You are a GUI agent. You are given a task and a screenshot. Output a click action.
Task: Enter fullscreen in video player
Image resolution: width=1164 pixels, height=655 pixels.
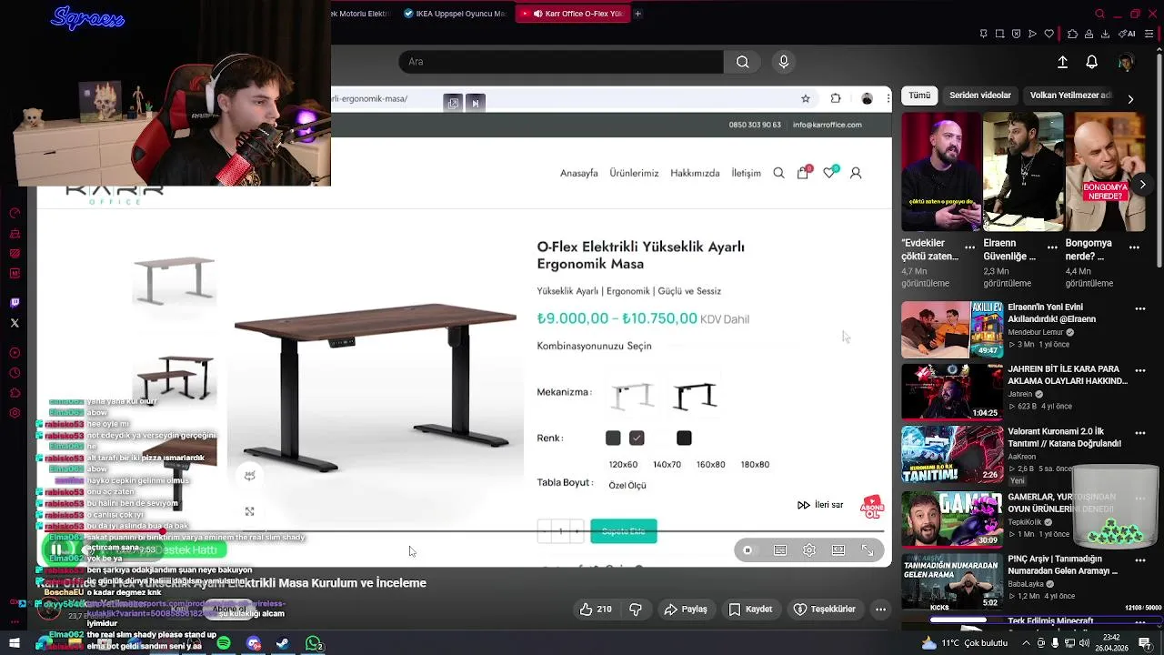coord(868,550)
